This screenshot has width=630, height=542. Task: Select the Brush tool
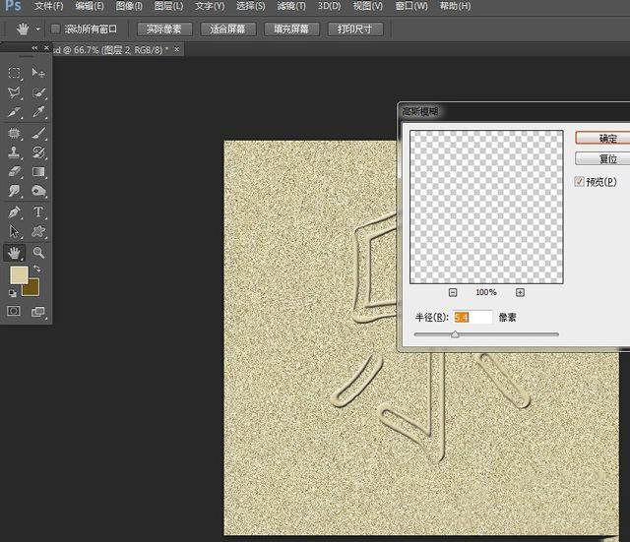point(39,133)
